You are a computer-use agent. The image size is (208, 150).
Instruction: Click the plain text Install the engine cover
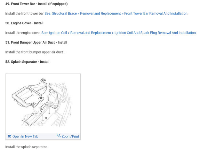pyautogui.click(x=23, y=33)
